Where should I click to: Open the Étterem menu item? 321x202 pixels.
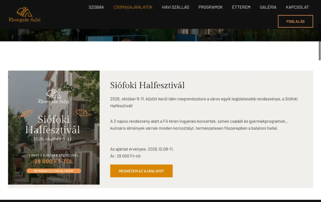click(241, 7)
